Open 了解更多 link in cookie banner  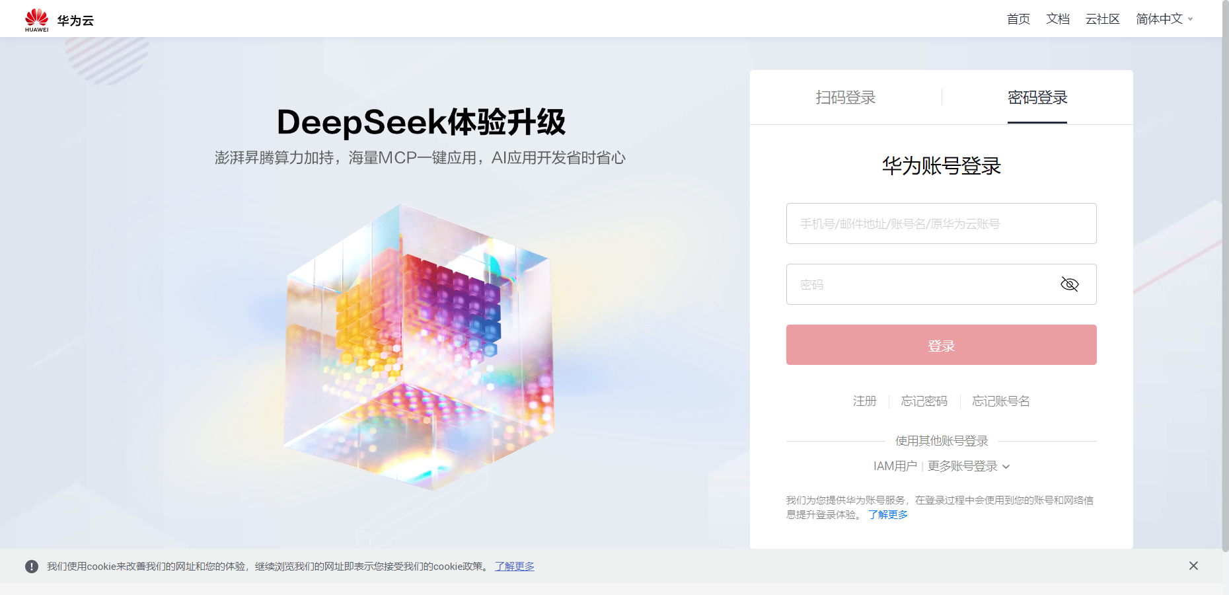pyautogui.click(x=515, y=567)
